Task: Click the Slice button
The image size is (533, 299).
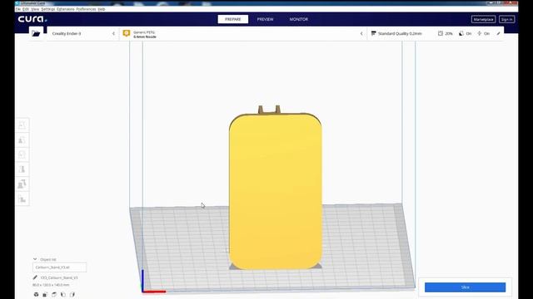Action: (x=465, y=287)
